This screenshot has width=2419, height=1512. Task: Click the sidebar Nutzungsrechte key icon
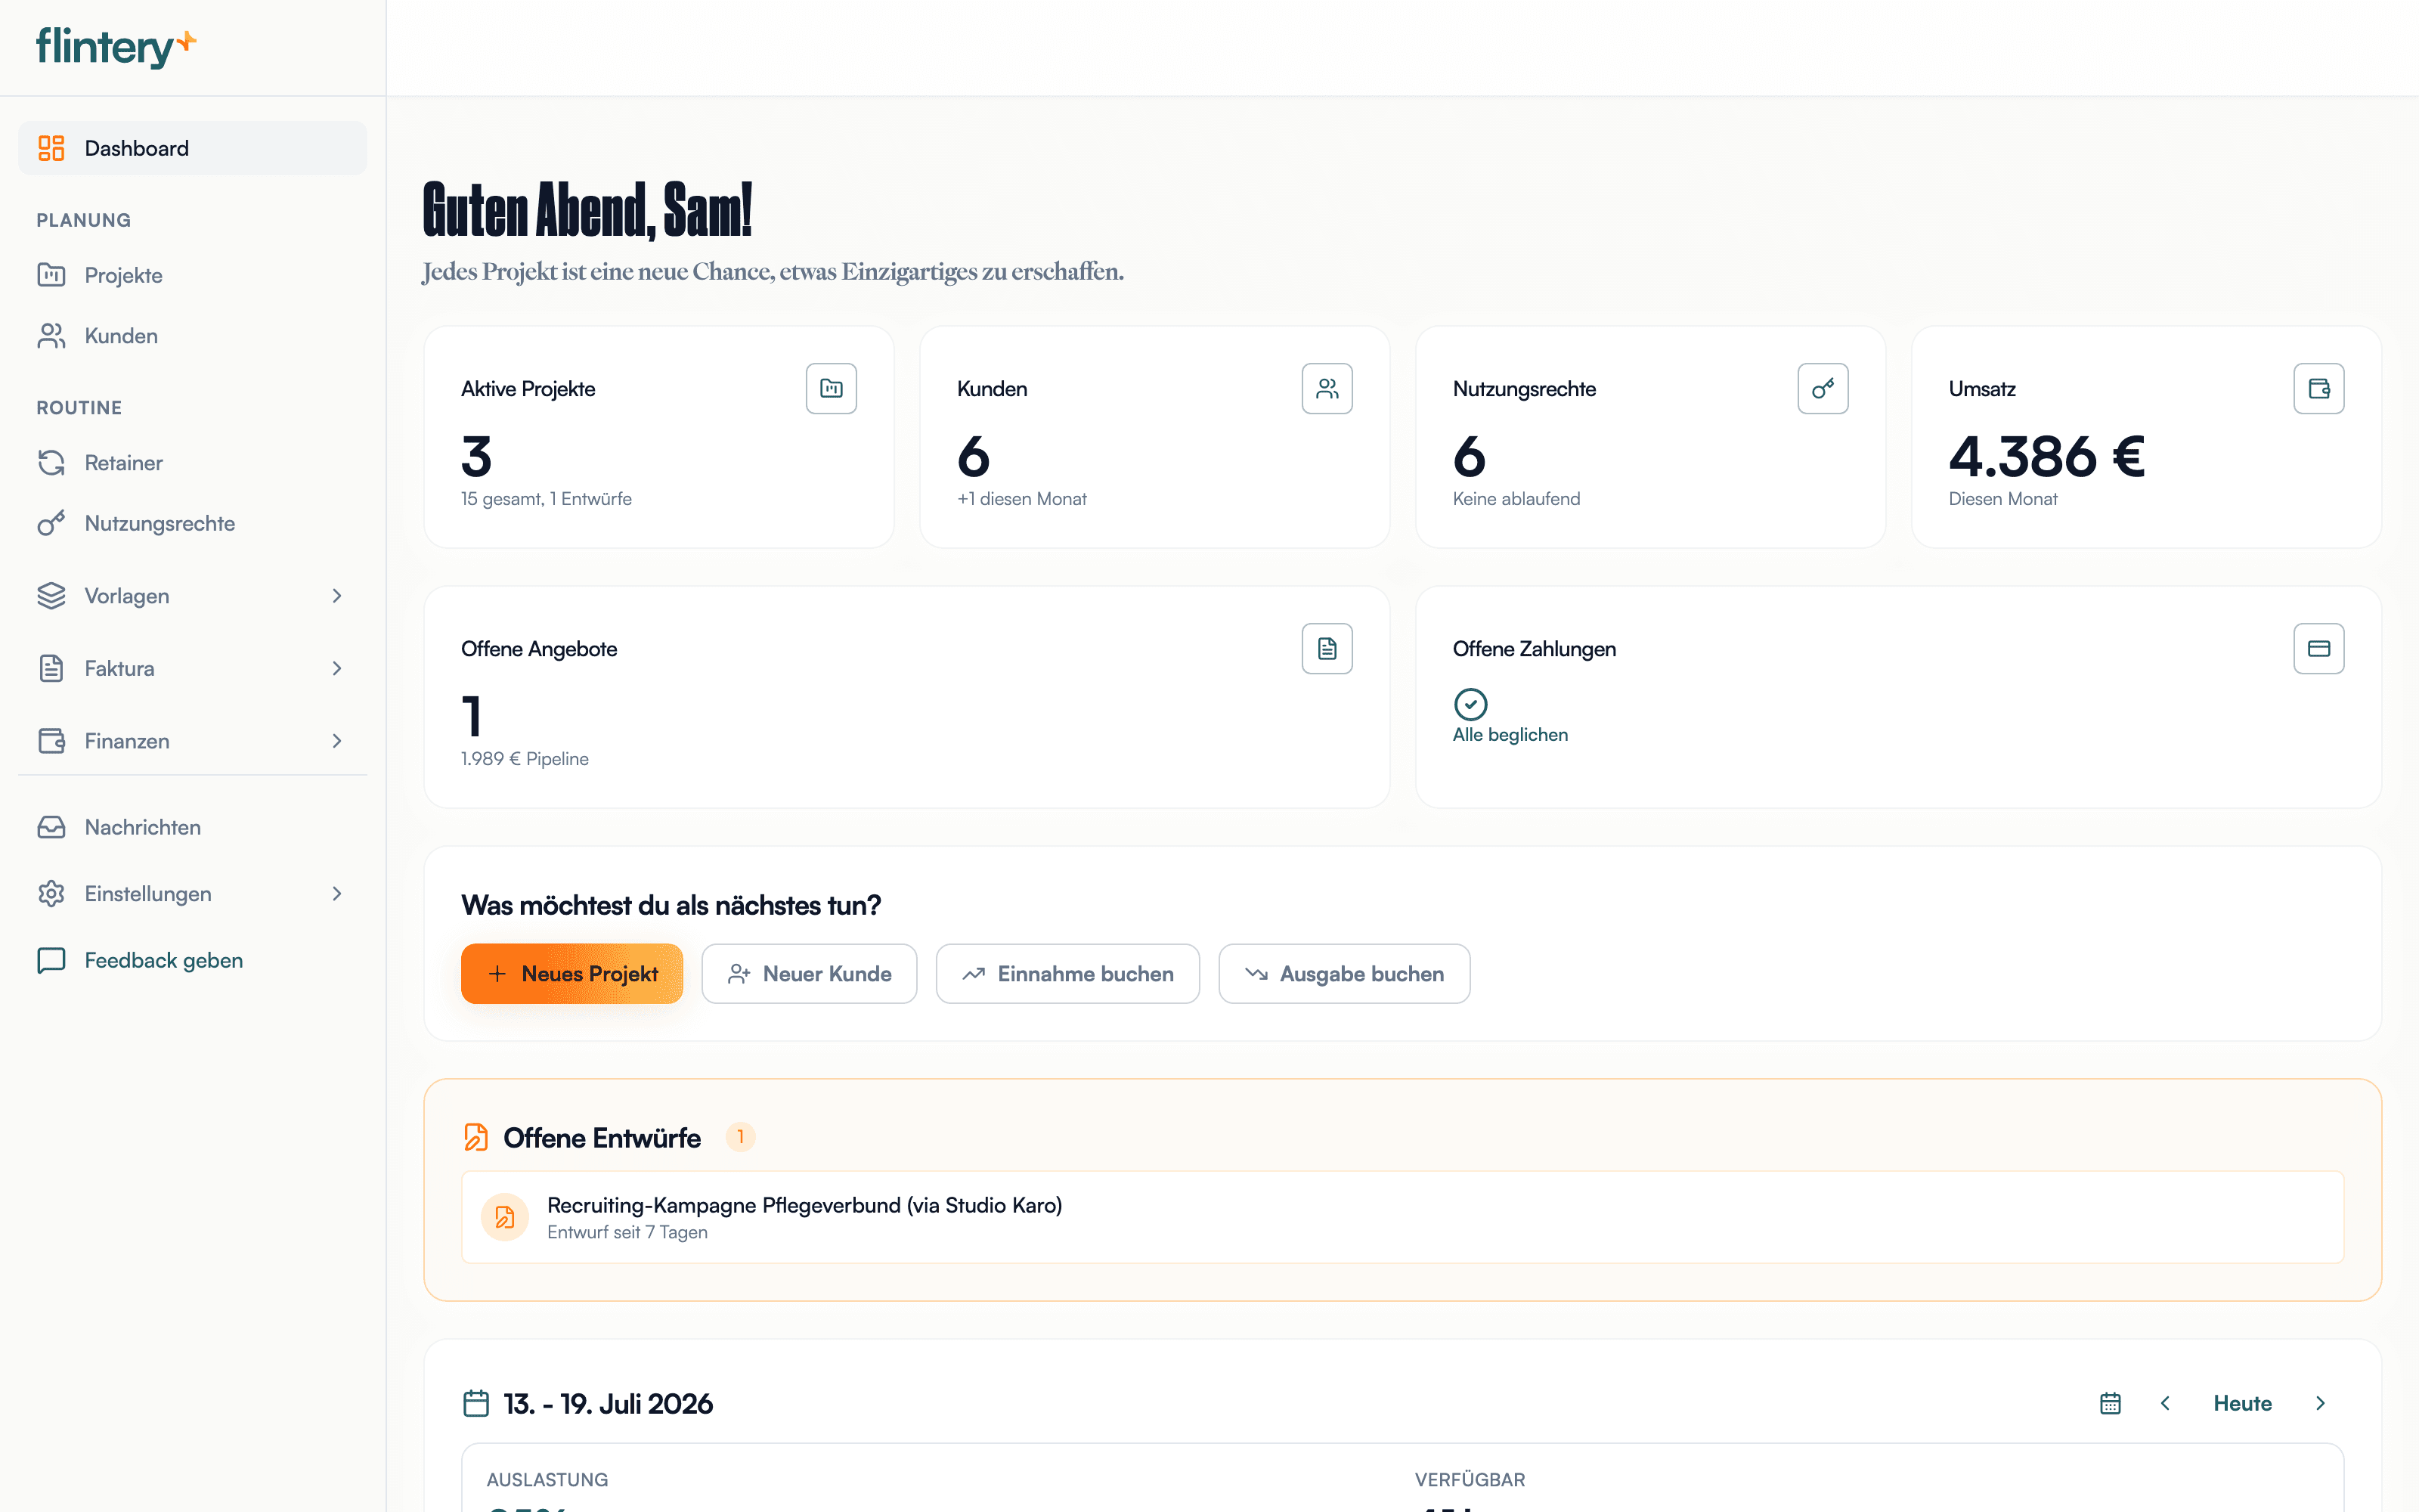pos(51,523)
